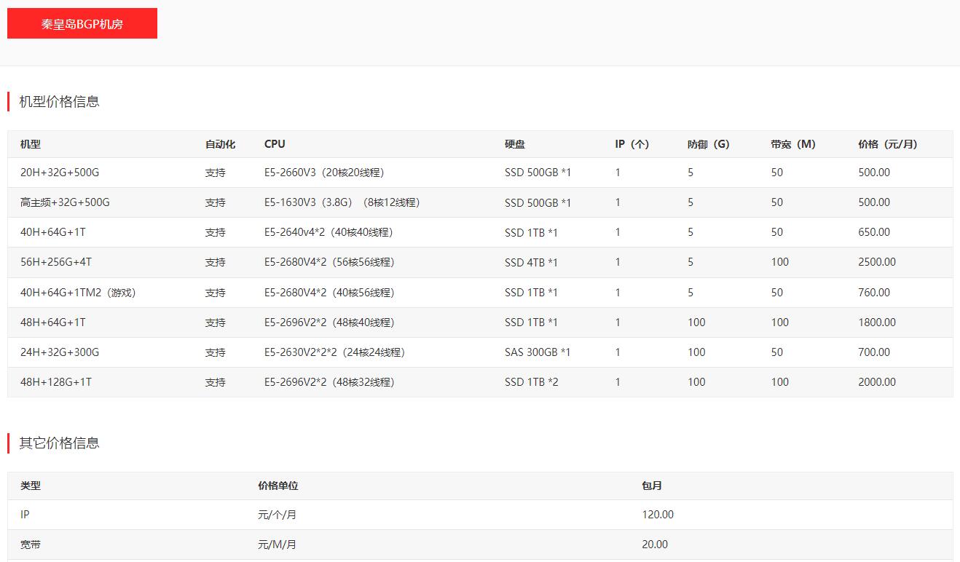Pick the 56H+256G+4T model row

pos(56,262)
